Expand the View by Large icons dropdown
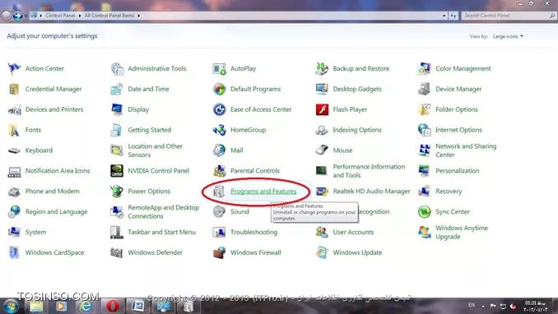Screen dimensions: 558x314 click(x=508, y=36)
